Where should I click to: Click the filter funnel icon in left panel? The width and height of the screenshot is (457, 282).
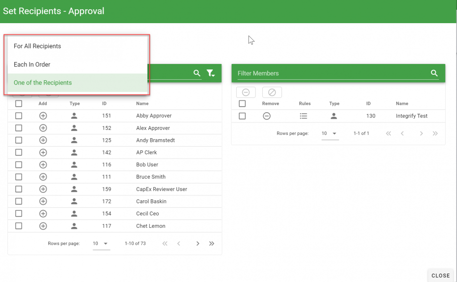[211, 73]
